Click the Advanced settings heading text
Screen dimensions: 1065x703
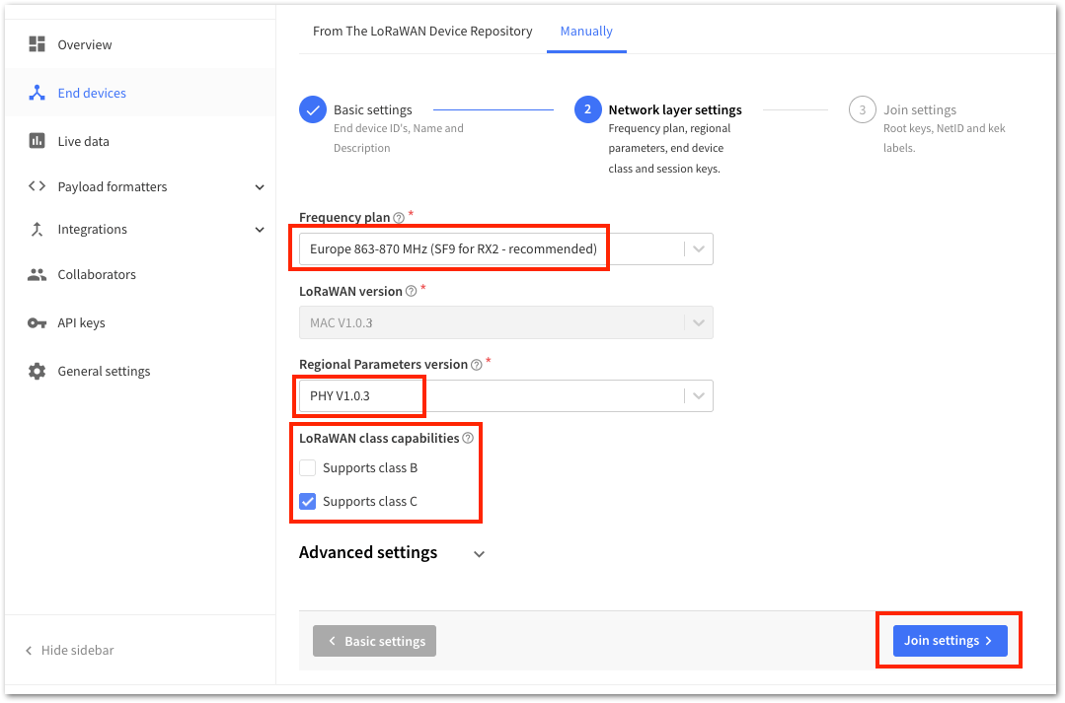tap(368, 553)
